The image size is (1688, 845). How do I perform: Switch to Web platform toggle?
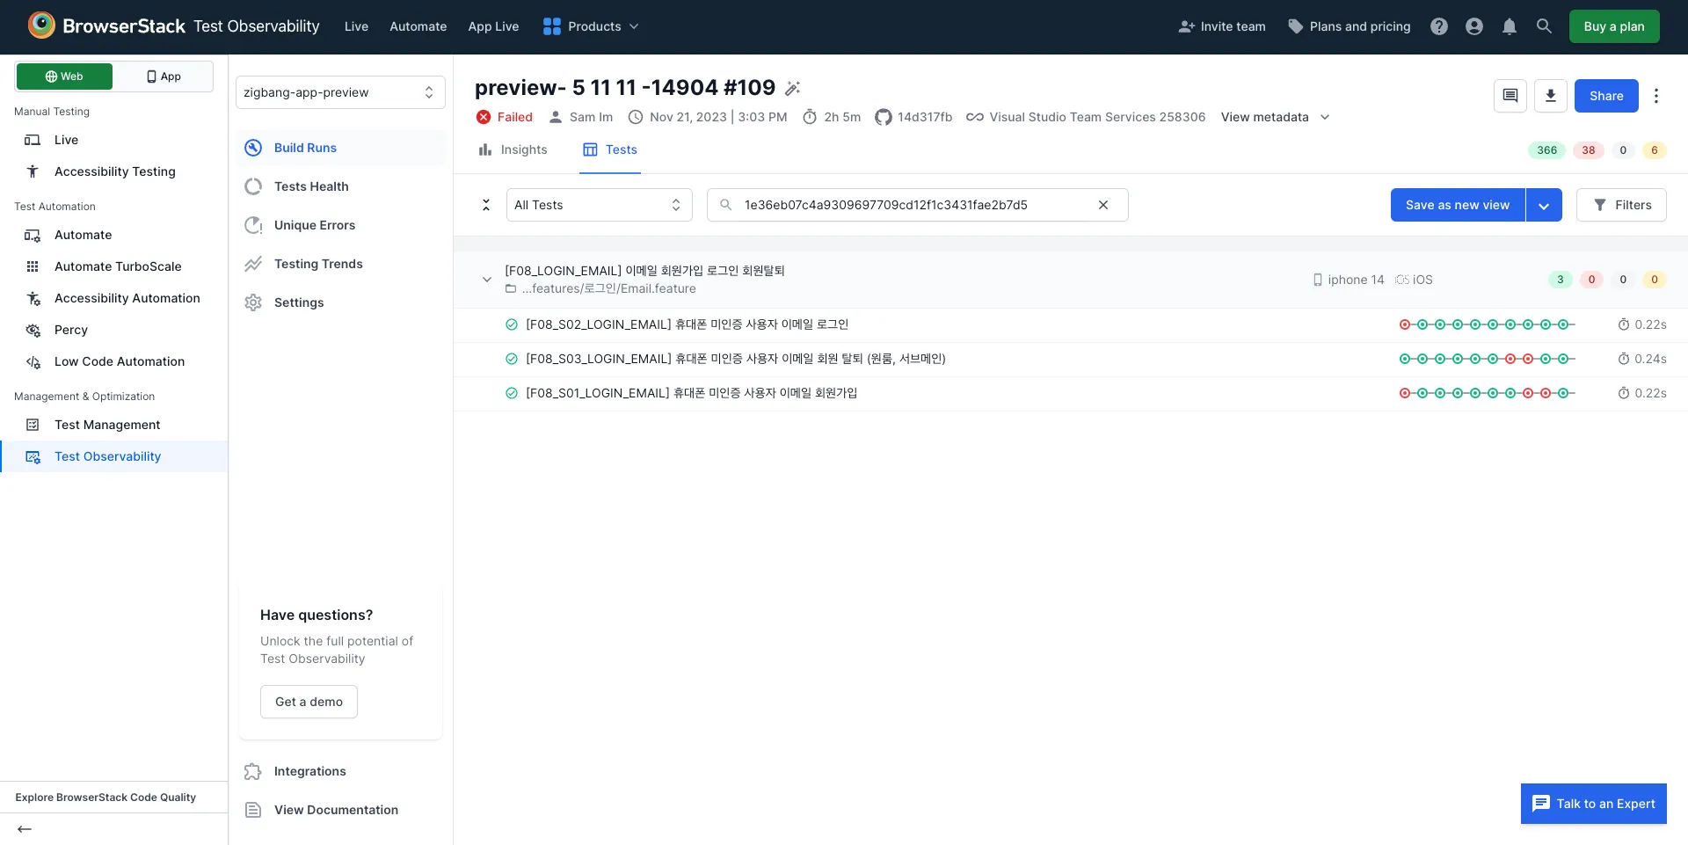tap(64, 76)
